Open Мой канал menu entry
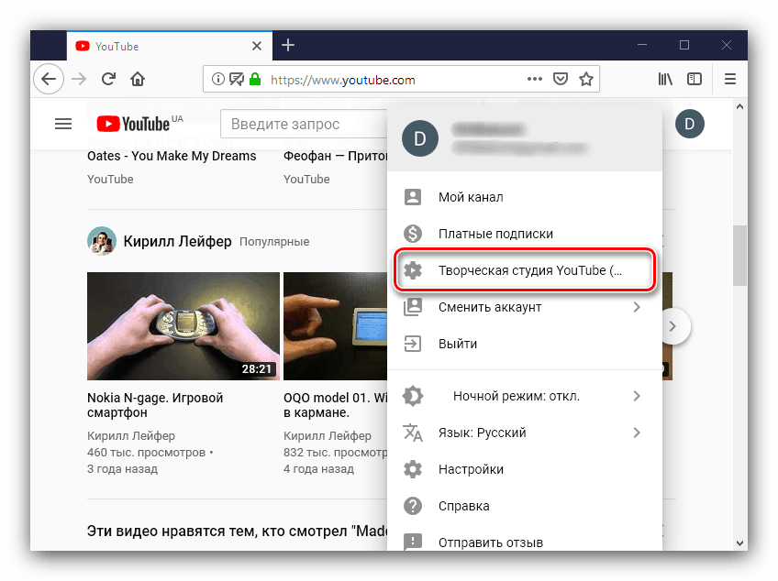This screenshot has width=778, height=581. [525, 197]
